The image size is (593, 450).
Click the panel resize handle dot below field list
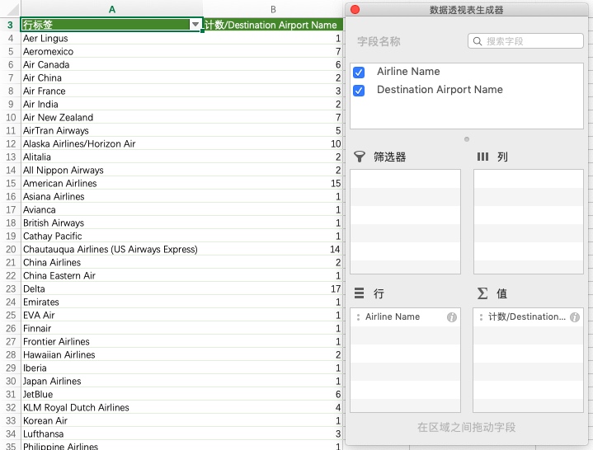point(467,139)
